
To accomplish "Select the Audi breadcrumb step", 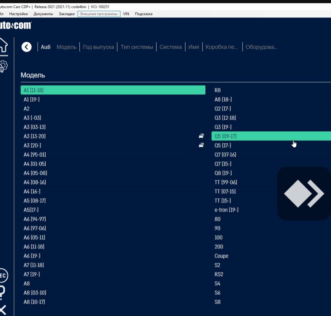I will [x=46, y=47].
